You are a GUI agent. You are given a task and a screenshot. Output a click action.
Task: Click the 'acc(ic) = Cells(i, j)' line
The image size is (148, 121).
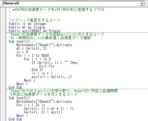[52, 77]
